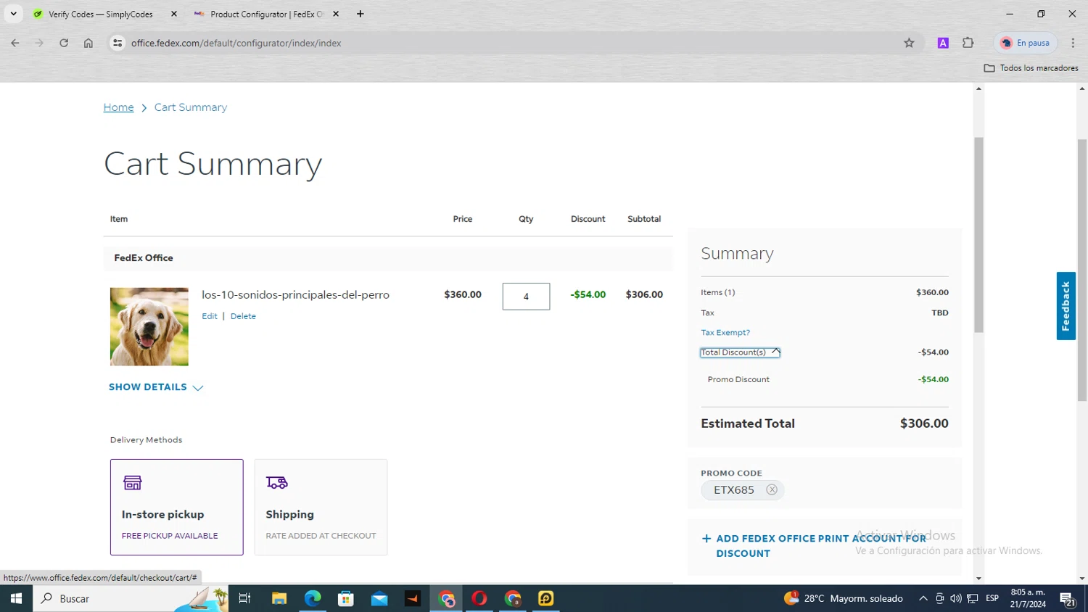Open File Explorer from taskbar
The width and height of the screenshot is (1088, 612).
[x=279, y=598]
